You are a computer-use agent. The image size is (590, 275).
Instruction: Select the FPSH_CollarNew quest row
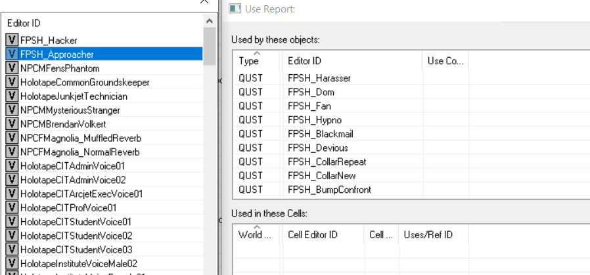pos(411,175)
